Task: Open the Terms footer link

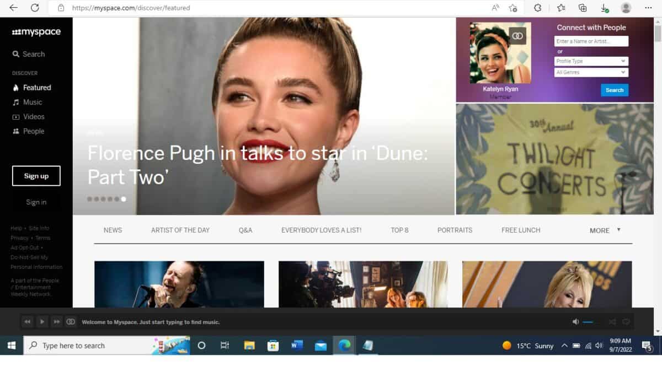Action: click(x=42, y=238)
